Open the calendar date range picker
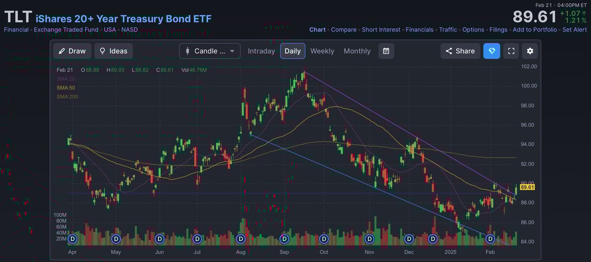 pyautogui.click(x=386, y=51)
